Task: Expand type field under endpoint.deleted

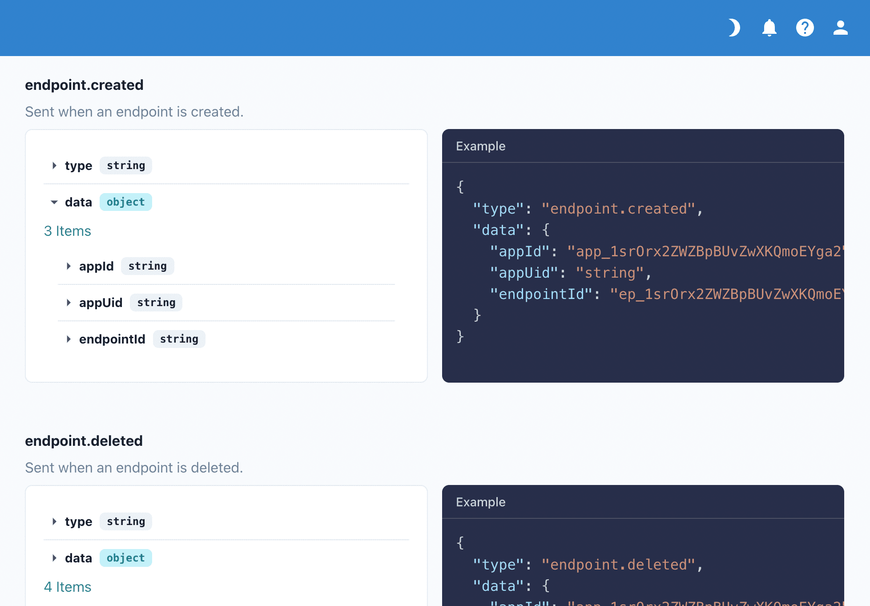Action: tap(54, 521)
